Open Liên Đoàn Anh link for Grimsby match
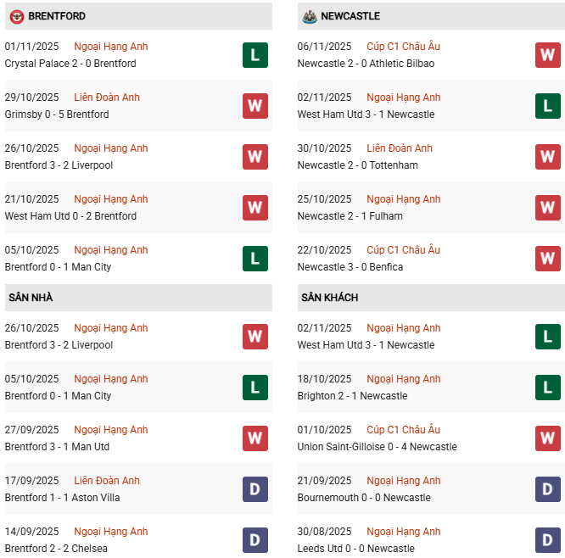565x558 pixels. (107, 98)
